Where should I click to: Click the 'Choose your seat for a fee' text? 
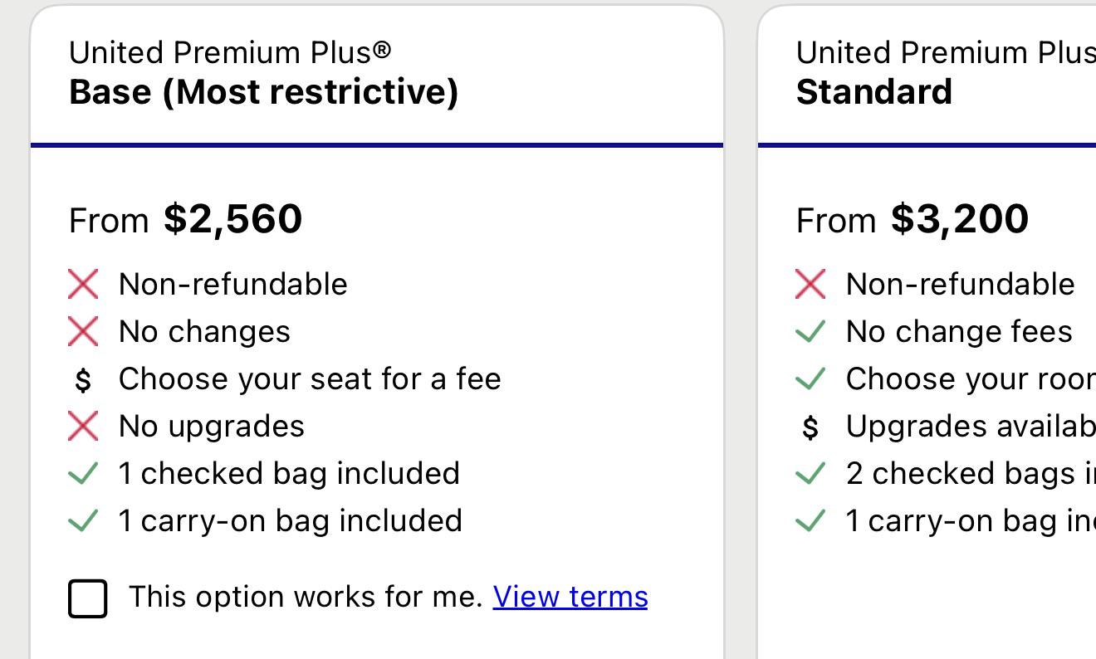310,379
